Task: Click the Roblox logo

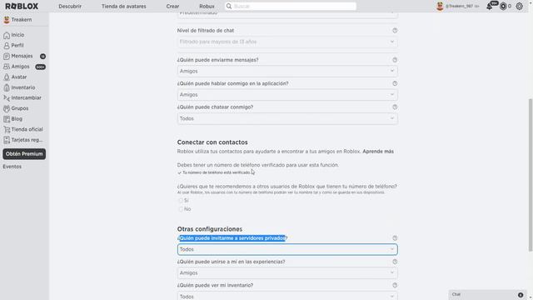Action: [22, 6]
